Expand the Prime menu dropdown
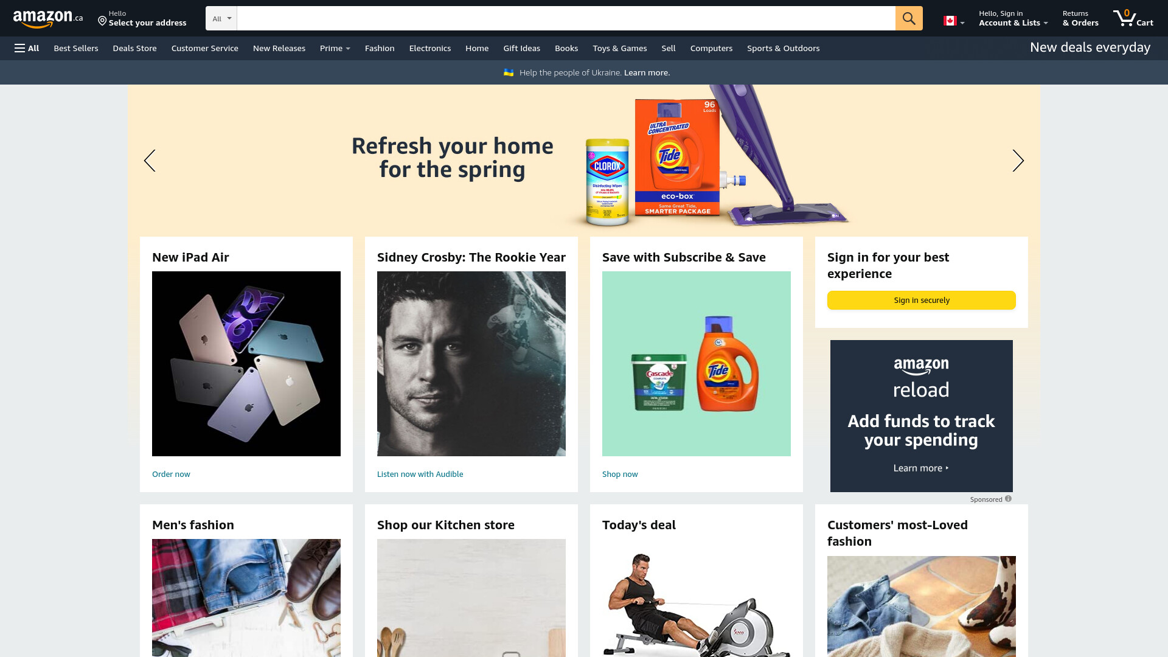This screenshot has height=657, width=1168. (x=335, y=48)
